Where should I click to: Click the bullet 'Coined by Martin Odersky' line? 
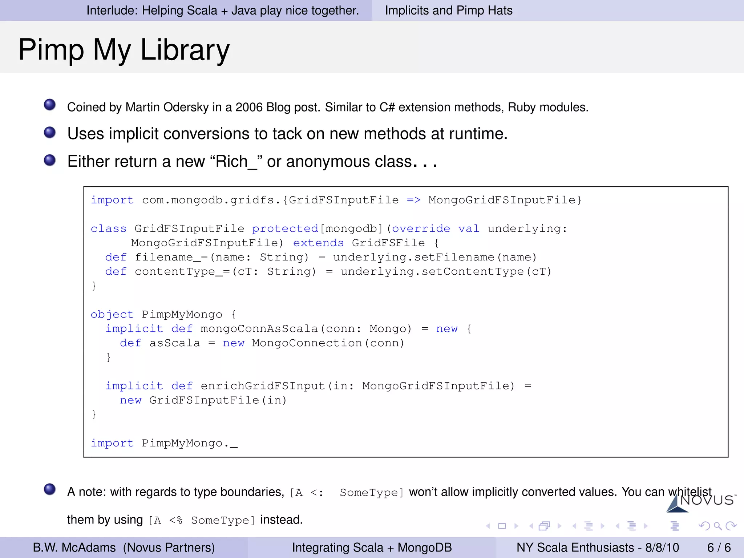(328, 107)
